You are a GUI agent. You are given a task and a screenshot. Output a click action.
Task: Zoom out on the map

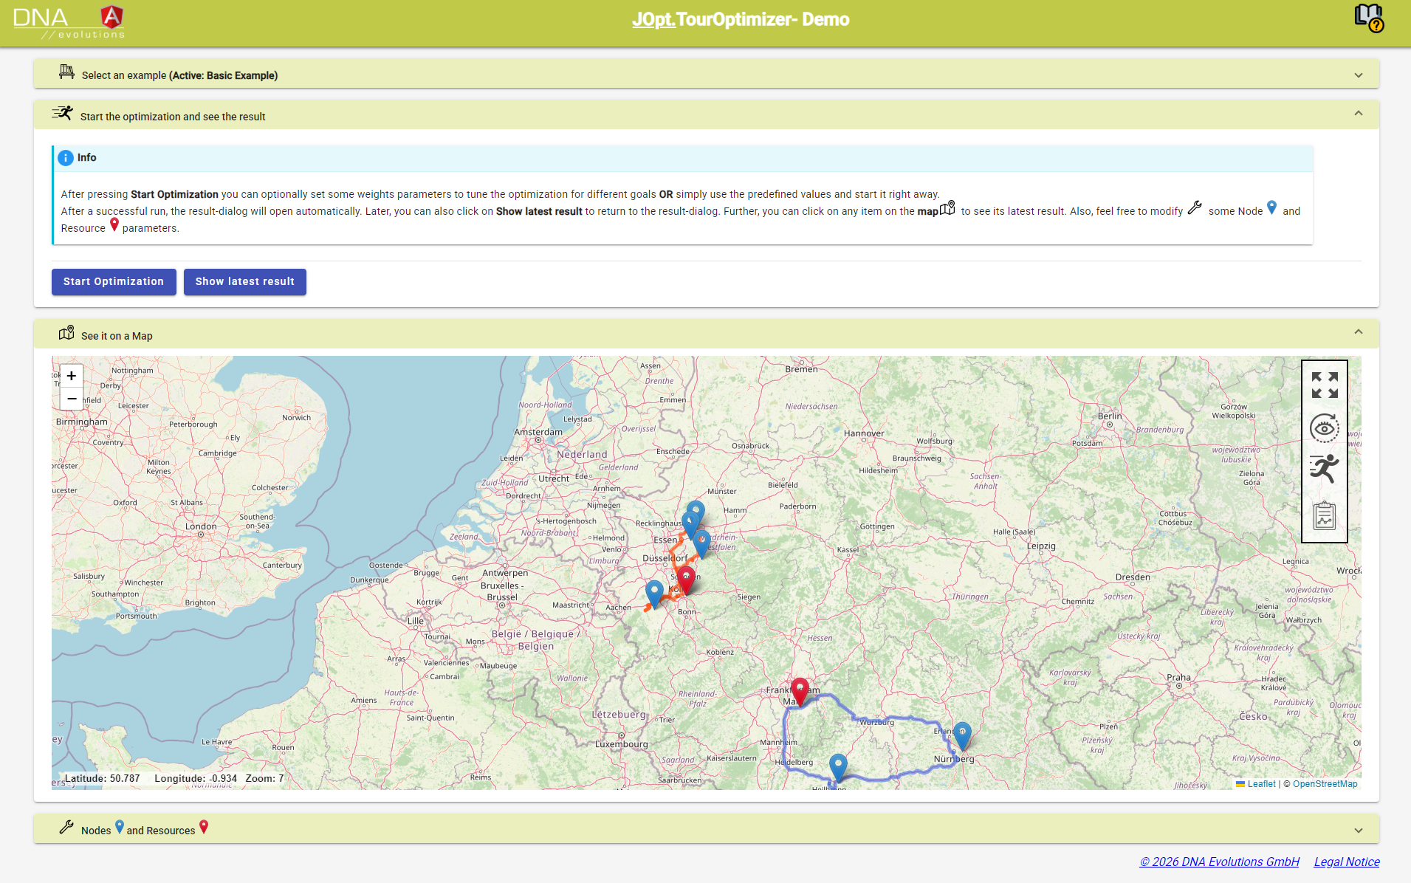tap(72, 399)
